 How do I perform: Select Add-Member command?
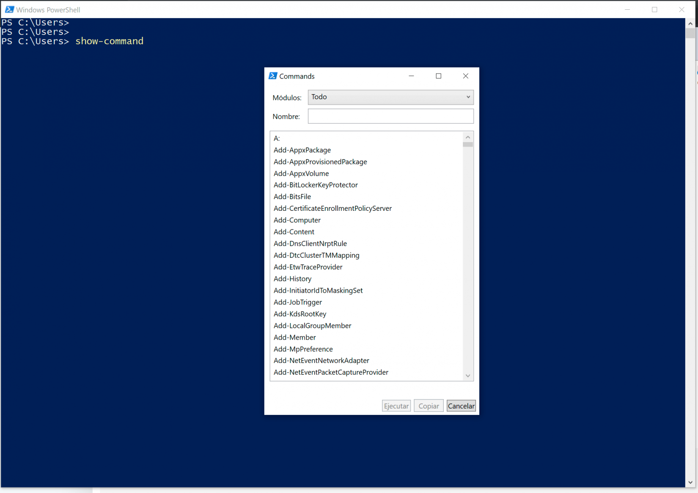coord(294,338)
